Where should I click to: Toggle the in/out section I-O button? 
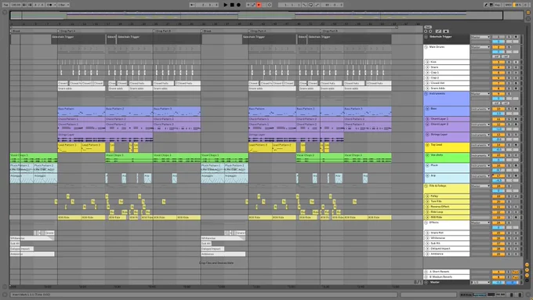(528, 265)
